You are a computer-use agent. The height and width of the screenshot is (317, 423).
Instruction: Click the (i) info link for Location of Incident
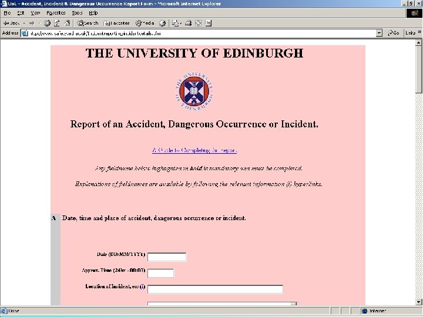[142, 286]
